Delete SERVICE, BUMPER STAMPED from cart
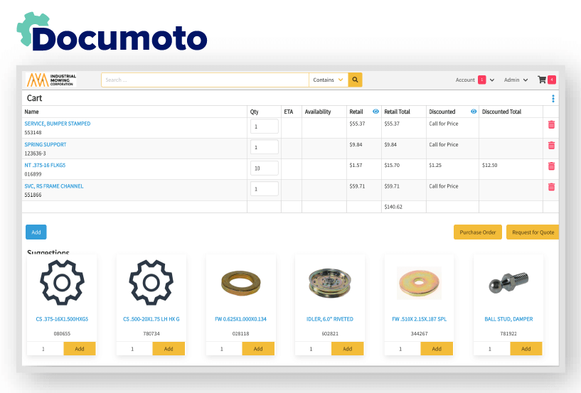Screen dimensions: 581x393 click(x=551, y=125)
